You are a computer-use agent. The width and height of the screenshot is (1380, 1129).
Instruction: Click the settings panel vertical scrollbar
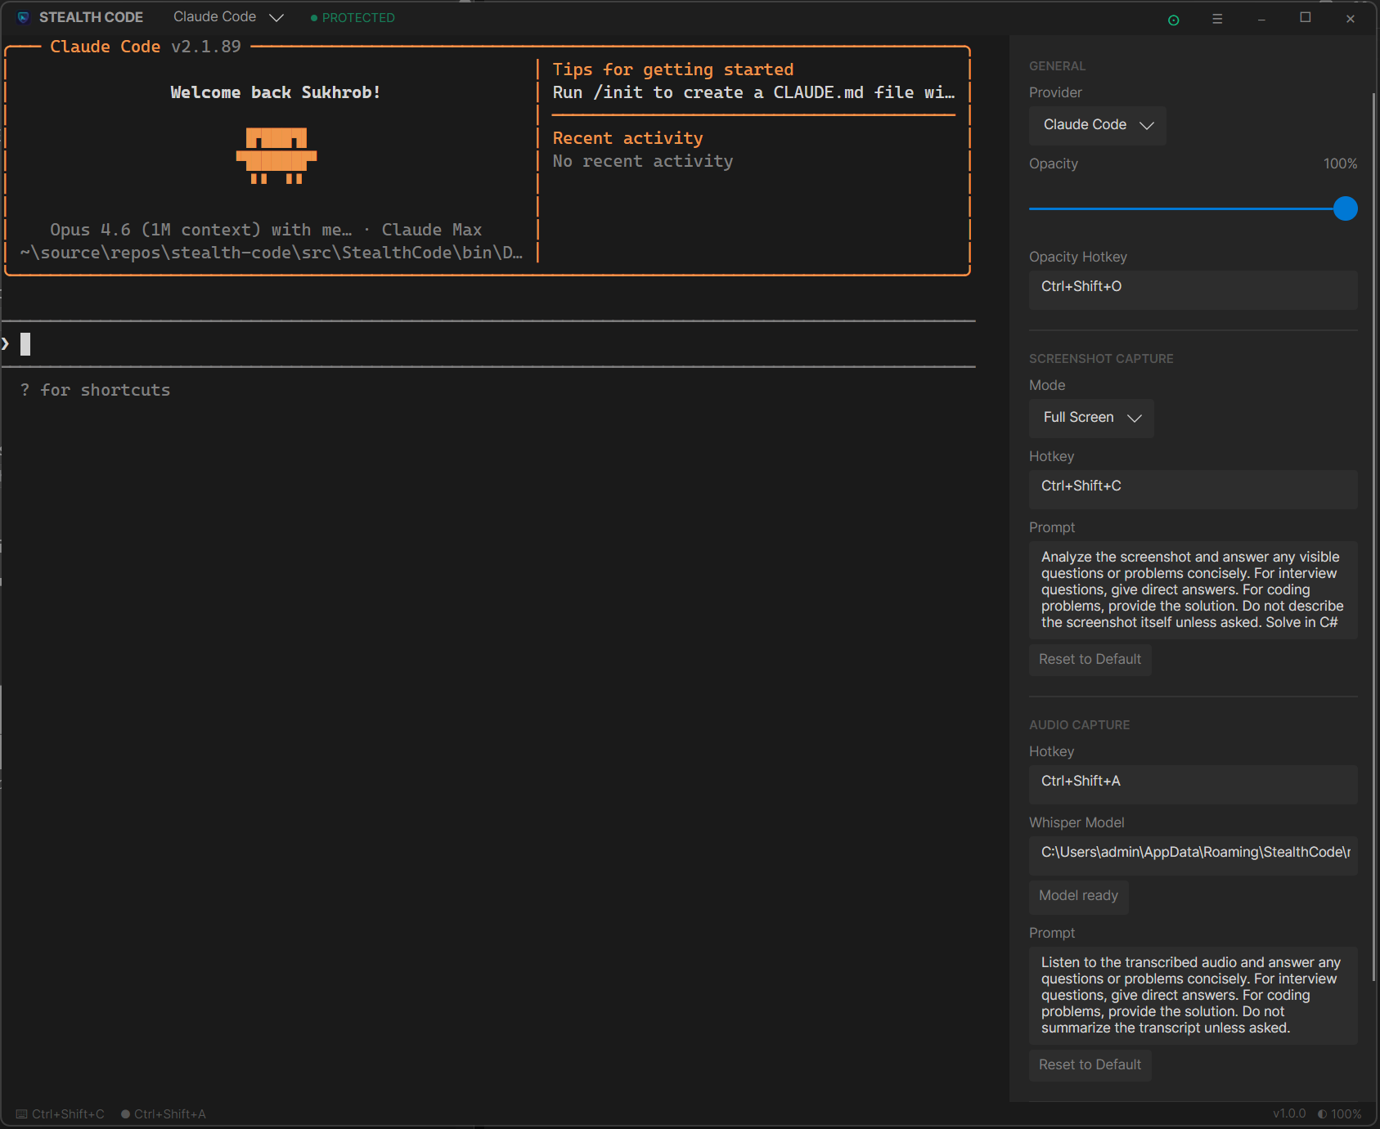(x=1373, y=536)
